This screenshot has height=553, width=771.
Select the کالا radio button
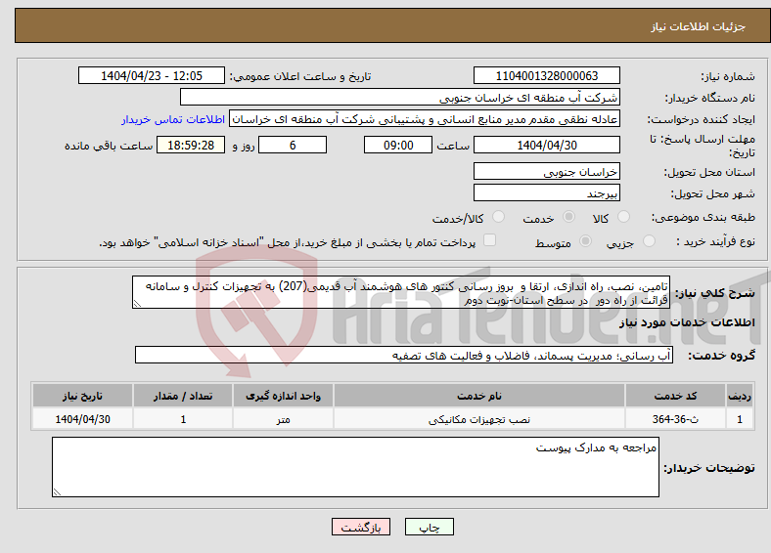[623, 217]
